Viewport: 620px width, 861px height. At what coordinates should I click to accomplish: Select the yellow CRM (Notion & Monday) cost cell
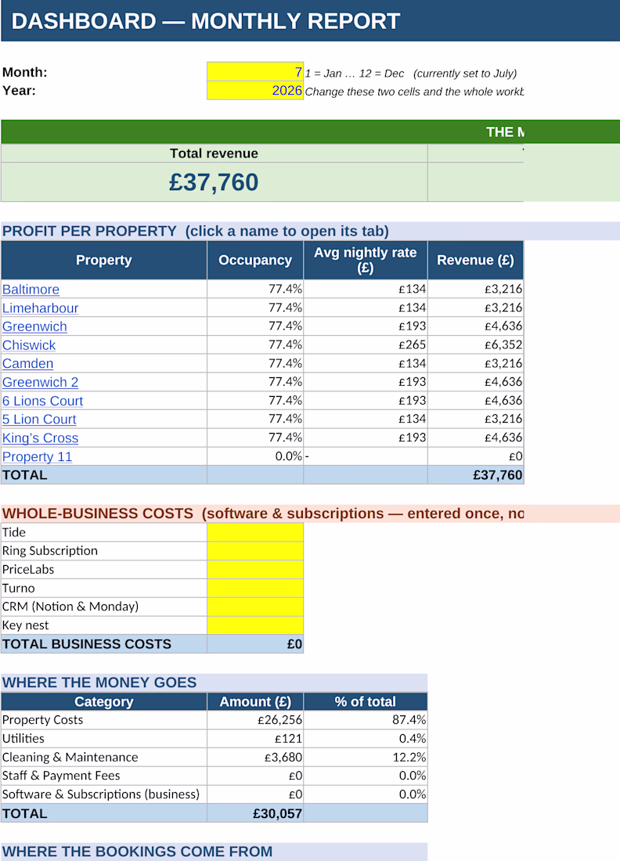254,607
